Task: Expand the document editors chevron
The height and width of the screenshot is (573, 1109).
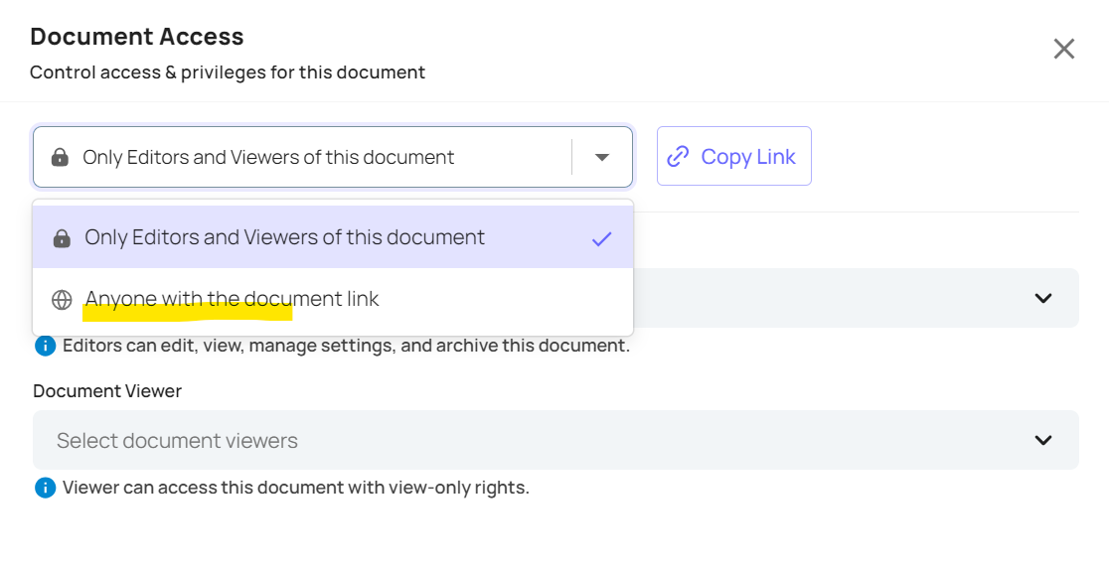Action: pos(1043,298)
